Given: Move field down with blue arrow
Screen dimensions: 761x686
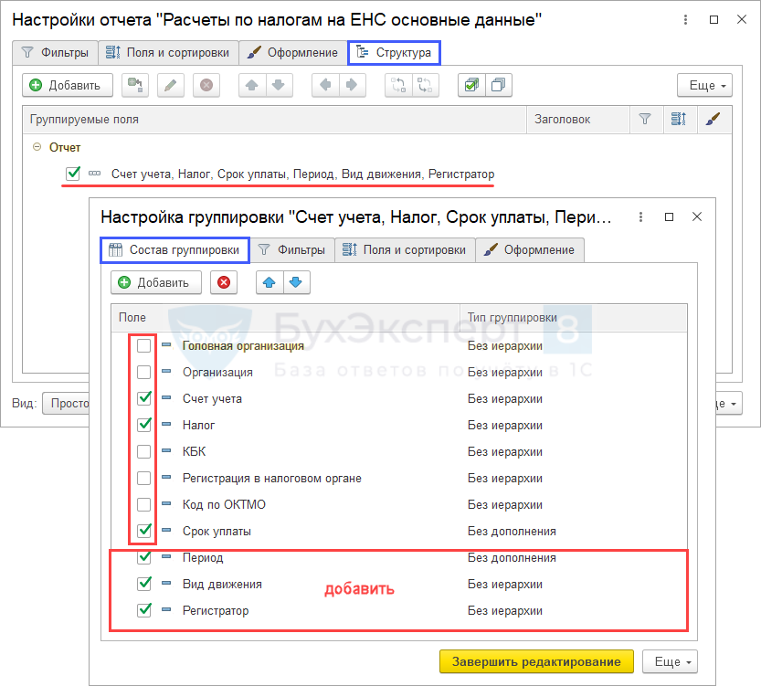Looking at the screenshot, I should 296,283.
